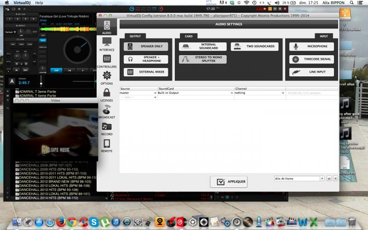This screenshot has width=368, height=230.
Task: Open the Interface settings section
Action: (x=107, y=44)
